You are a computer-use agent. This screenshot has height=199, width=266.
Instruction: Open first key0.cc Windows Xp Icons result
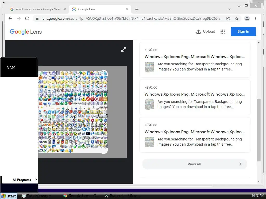click(x=194, y=57)
